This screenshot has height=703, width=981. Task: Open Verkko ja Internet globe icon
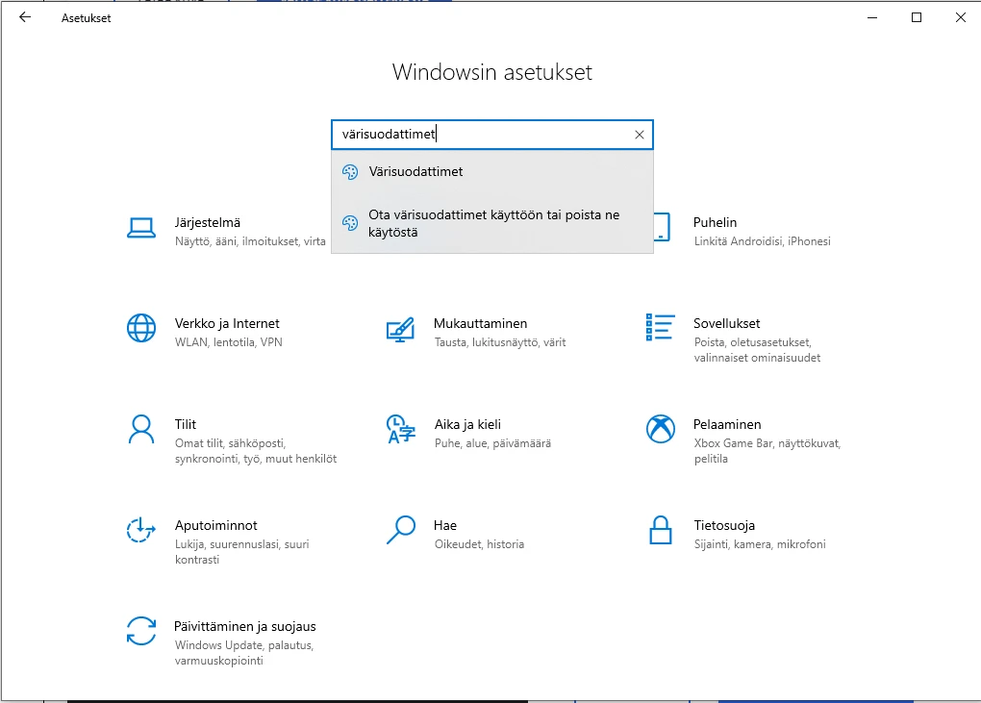point(141,328)
